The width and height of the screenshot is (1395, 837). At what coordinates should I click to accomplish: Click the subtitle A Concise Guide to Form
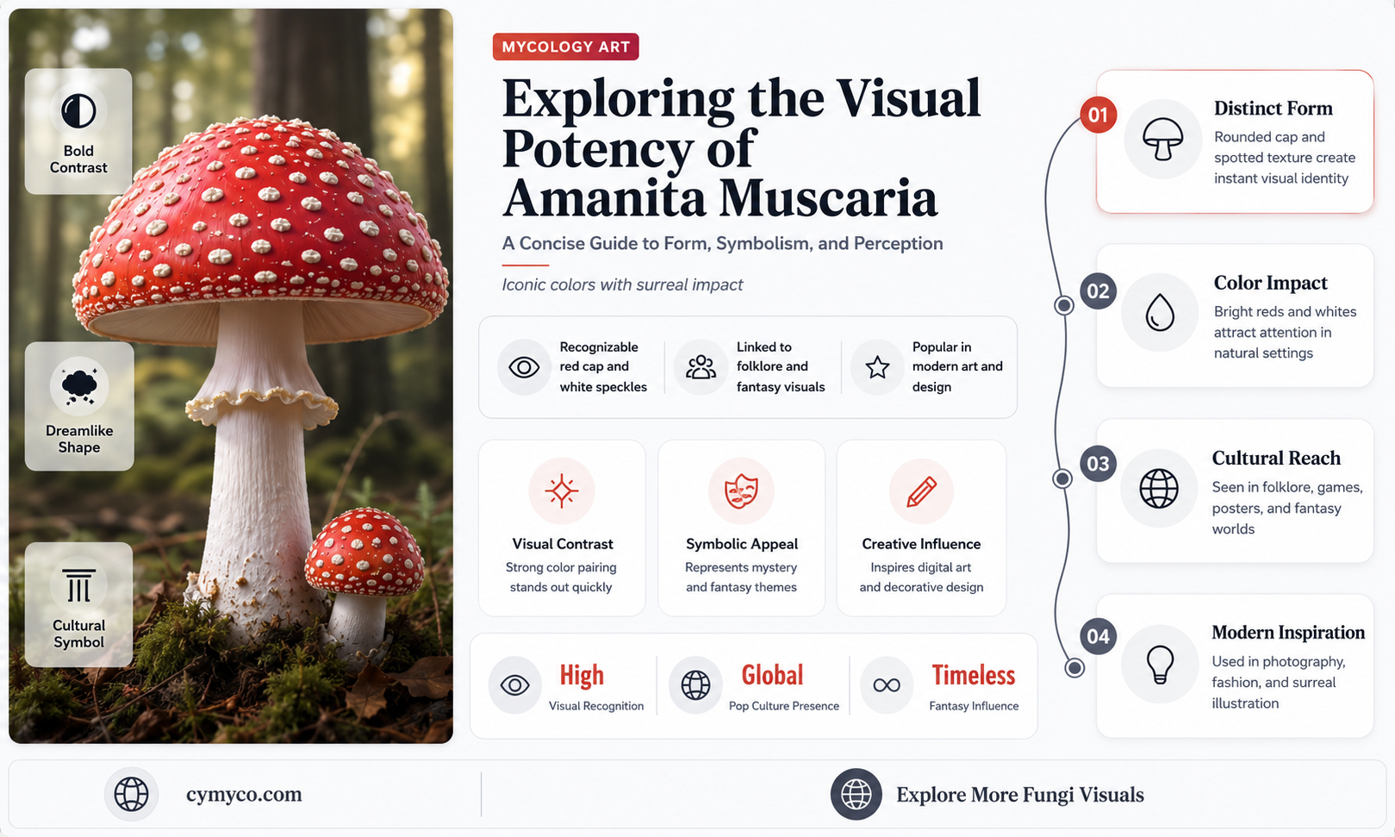tap(722, 243)
